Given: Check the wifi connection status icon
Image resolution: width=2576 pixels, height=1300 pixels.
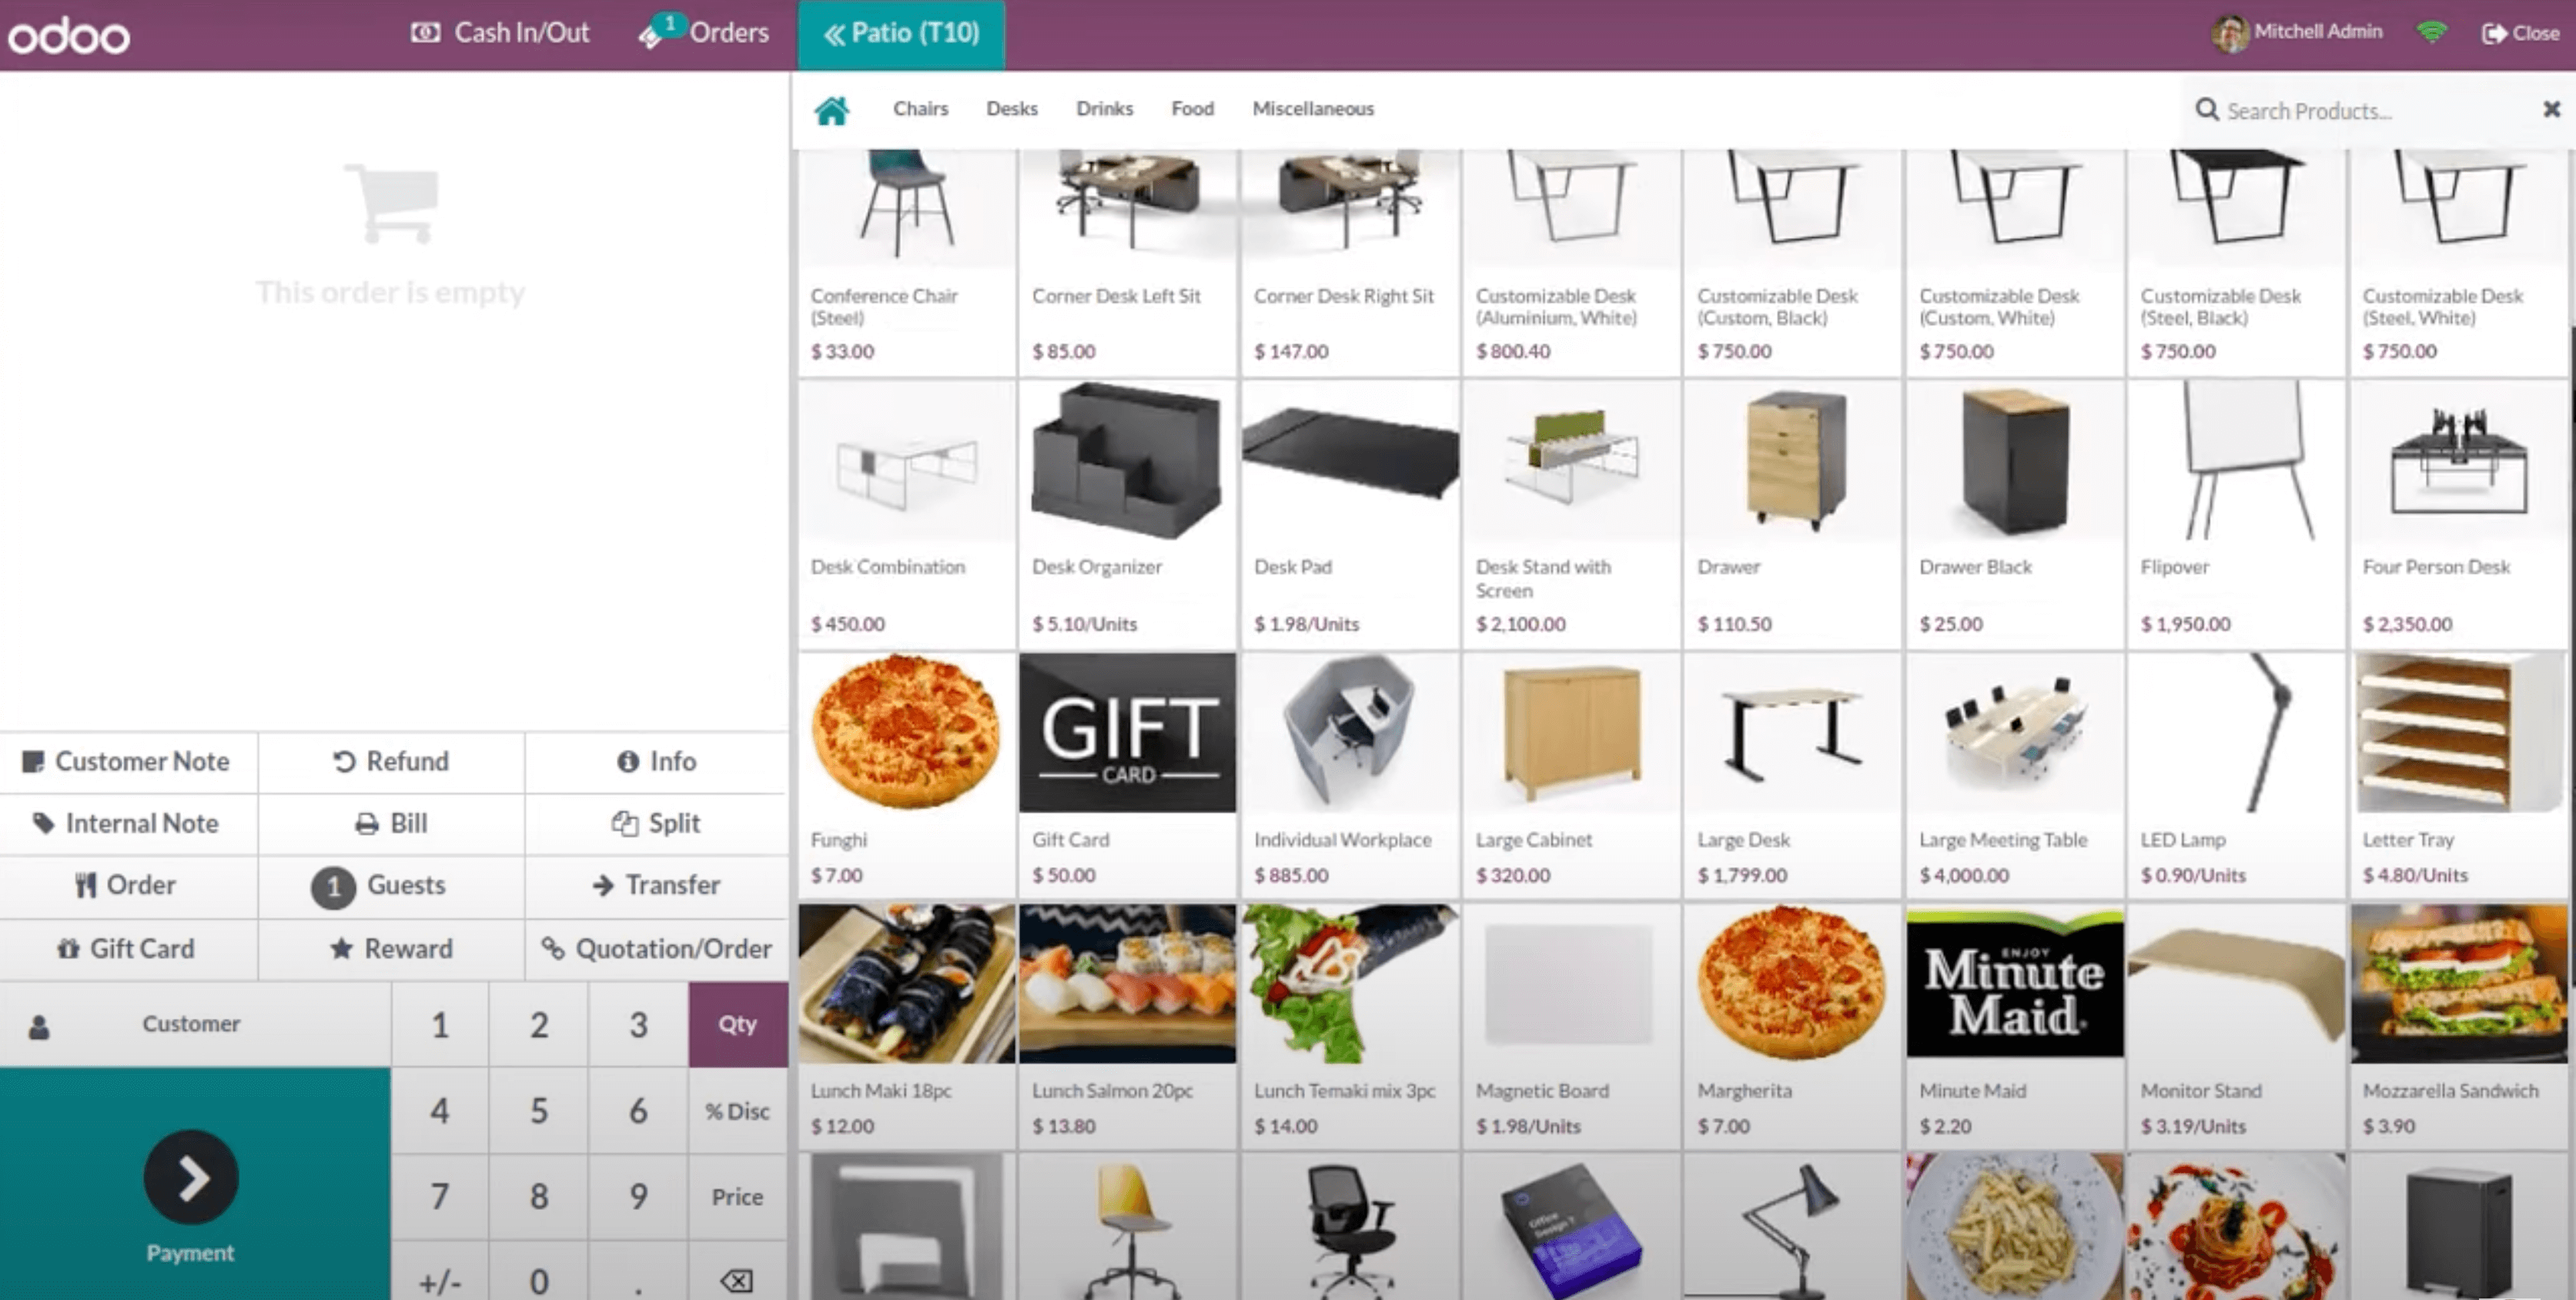Looking at the screenshot, I should 2431,33.
